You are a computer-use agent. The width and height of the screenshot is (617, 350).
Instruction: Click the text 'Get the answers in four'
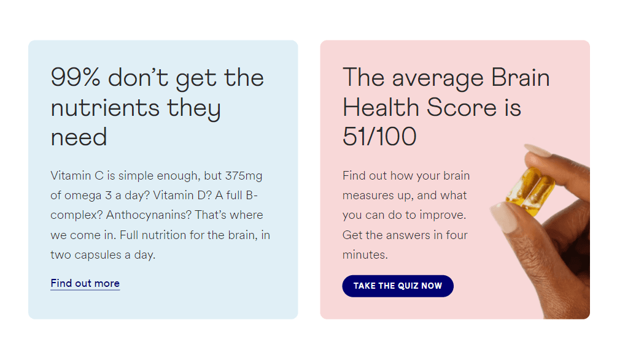click(x=405, y=235)
